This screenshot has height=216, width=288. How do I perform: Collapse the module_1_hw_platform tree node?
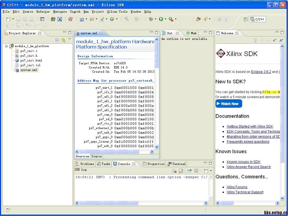6,46
